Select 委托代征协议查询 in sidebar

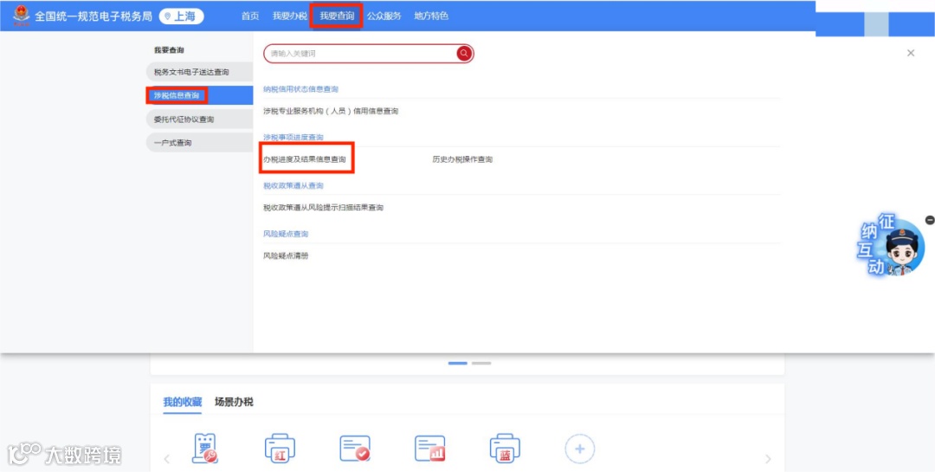point(200,119)
